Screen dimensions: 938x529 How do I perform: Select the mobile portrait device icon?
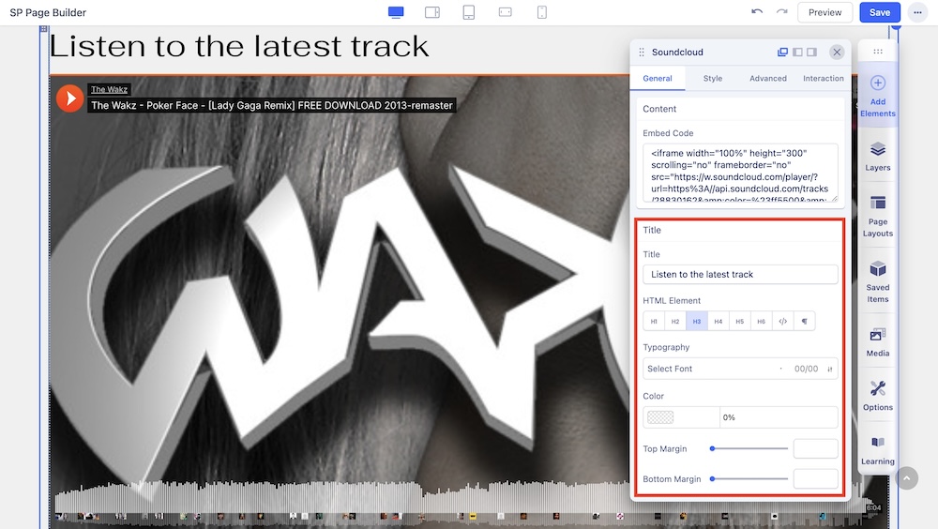click(x=541, y=12)
